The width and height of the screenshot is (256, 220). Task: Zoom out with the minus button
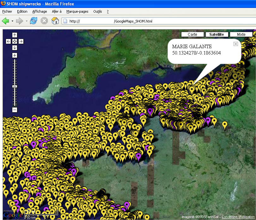pyautogui.click(x=15, y=110)
